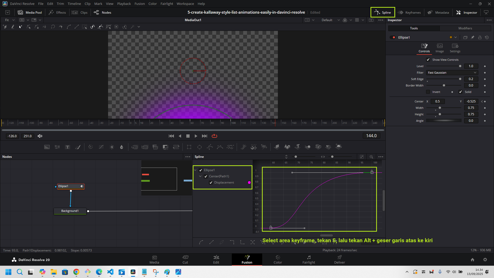The width and height of the screenshot is (494, 278).
Task: Uncheck Displacement in the spline tree
Action: (x=211, y=183)
